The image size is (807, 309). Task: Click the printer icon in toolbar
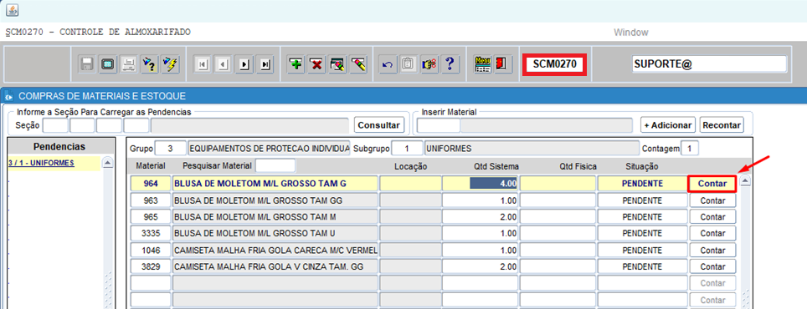pos(128,64)
